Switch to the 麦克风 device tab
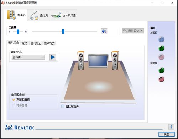 tap(39, 15)
